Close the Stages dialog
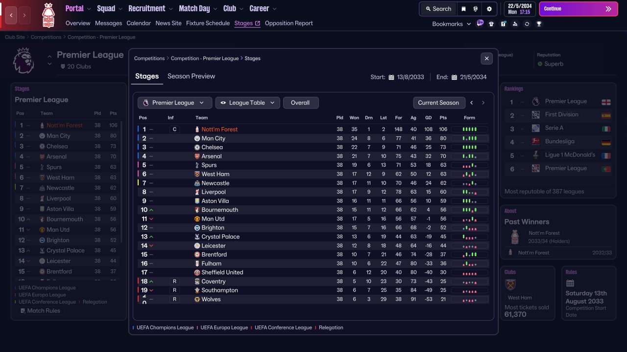The image size is (627, 352). 486,58
